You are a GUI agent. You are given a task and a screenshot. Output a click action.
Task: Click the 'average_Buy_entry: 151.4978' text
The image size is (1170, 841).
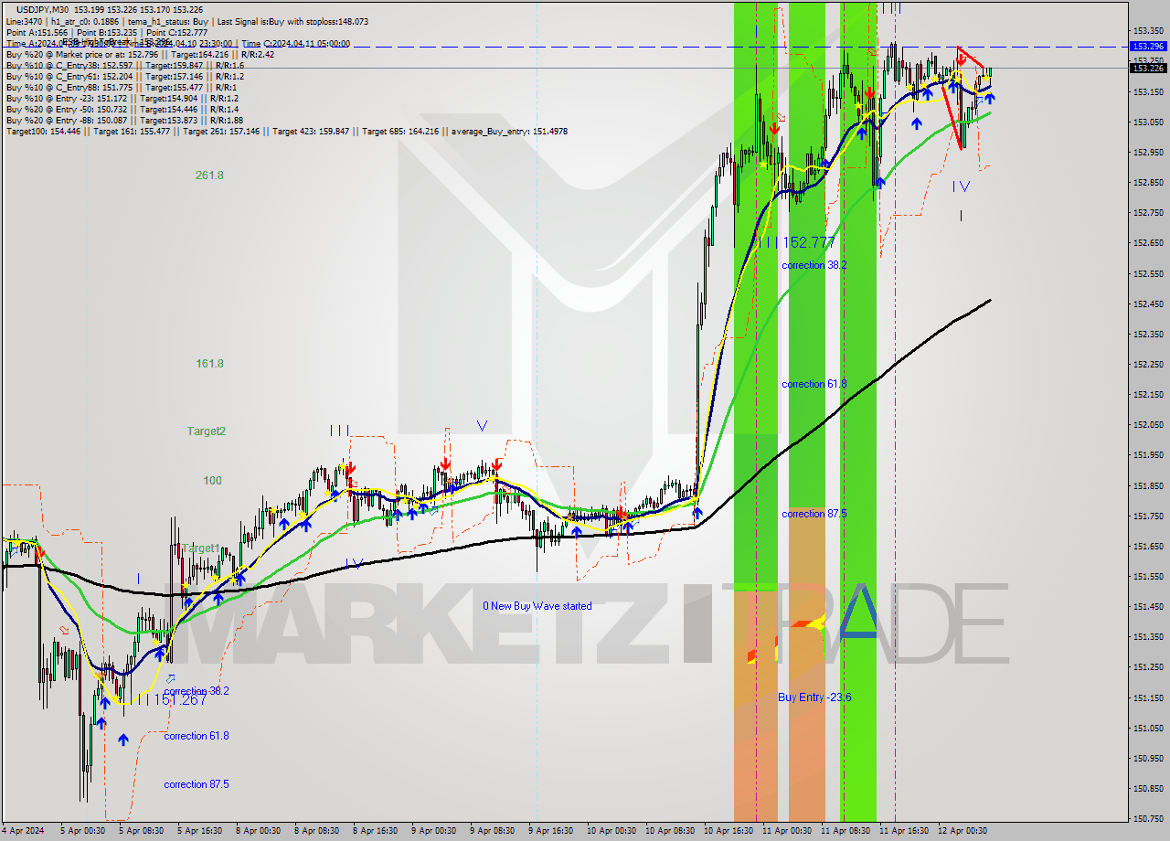(508, 132)
